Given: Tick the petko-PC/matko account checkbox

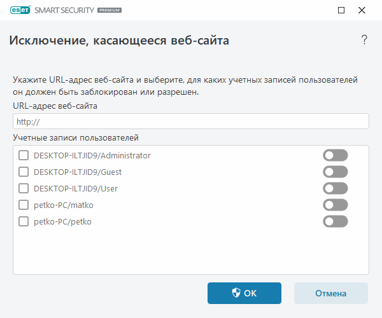Looking at the screenshot, I should point(24,205).
